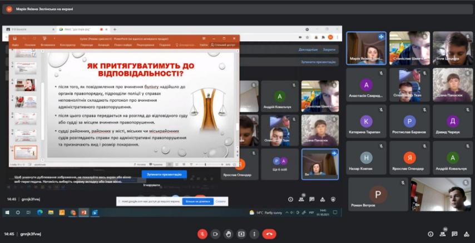Open the notification center on the taskbar
Image resolution: width=475 pixels, height=243 pixels.
pyautogui.click(x=335, y=212)
